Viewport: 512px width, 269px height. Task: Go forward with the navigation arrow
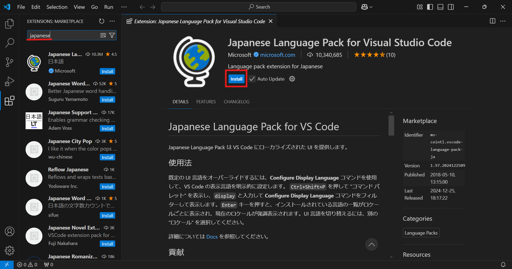153,7
